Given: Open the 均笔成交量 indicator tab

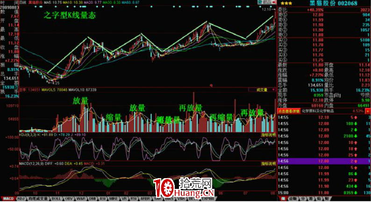Looking at the screenshot, I should pyautogui.click(x=38, y=198).
